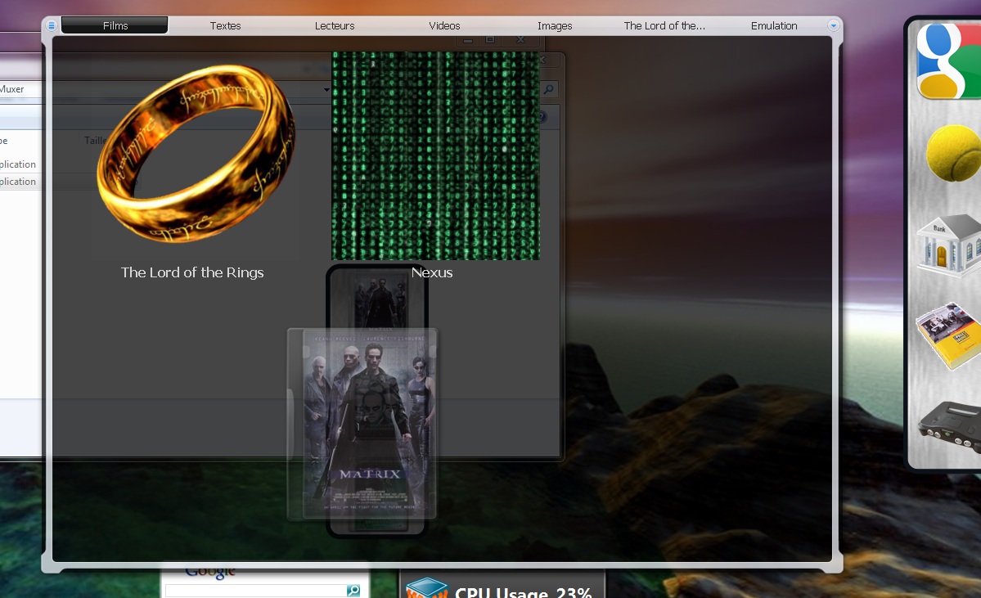Click the Google widget search input field
Image resolution: width=981 pixels, height=598 pixels.
pyautogui.click(x=255, y=591)
